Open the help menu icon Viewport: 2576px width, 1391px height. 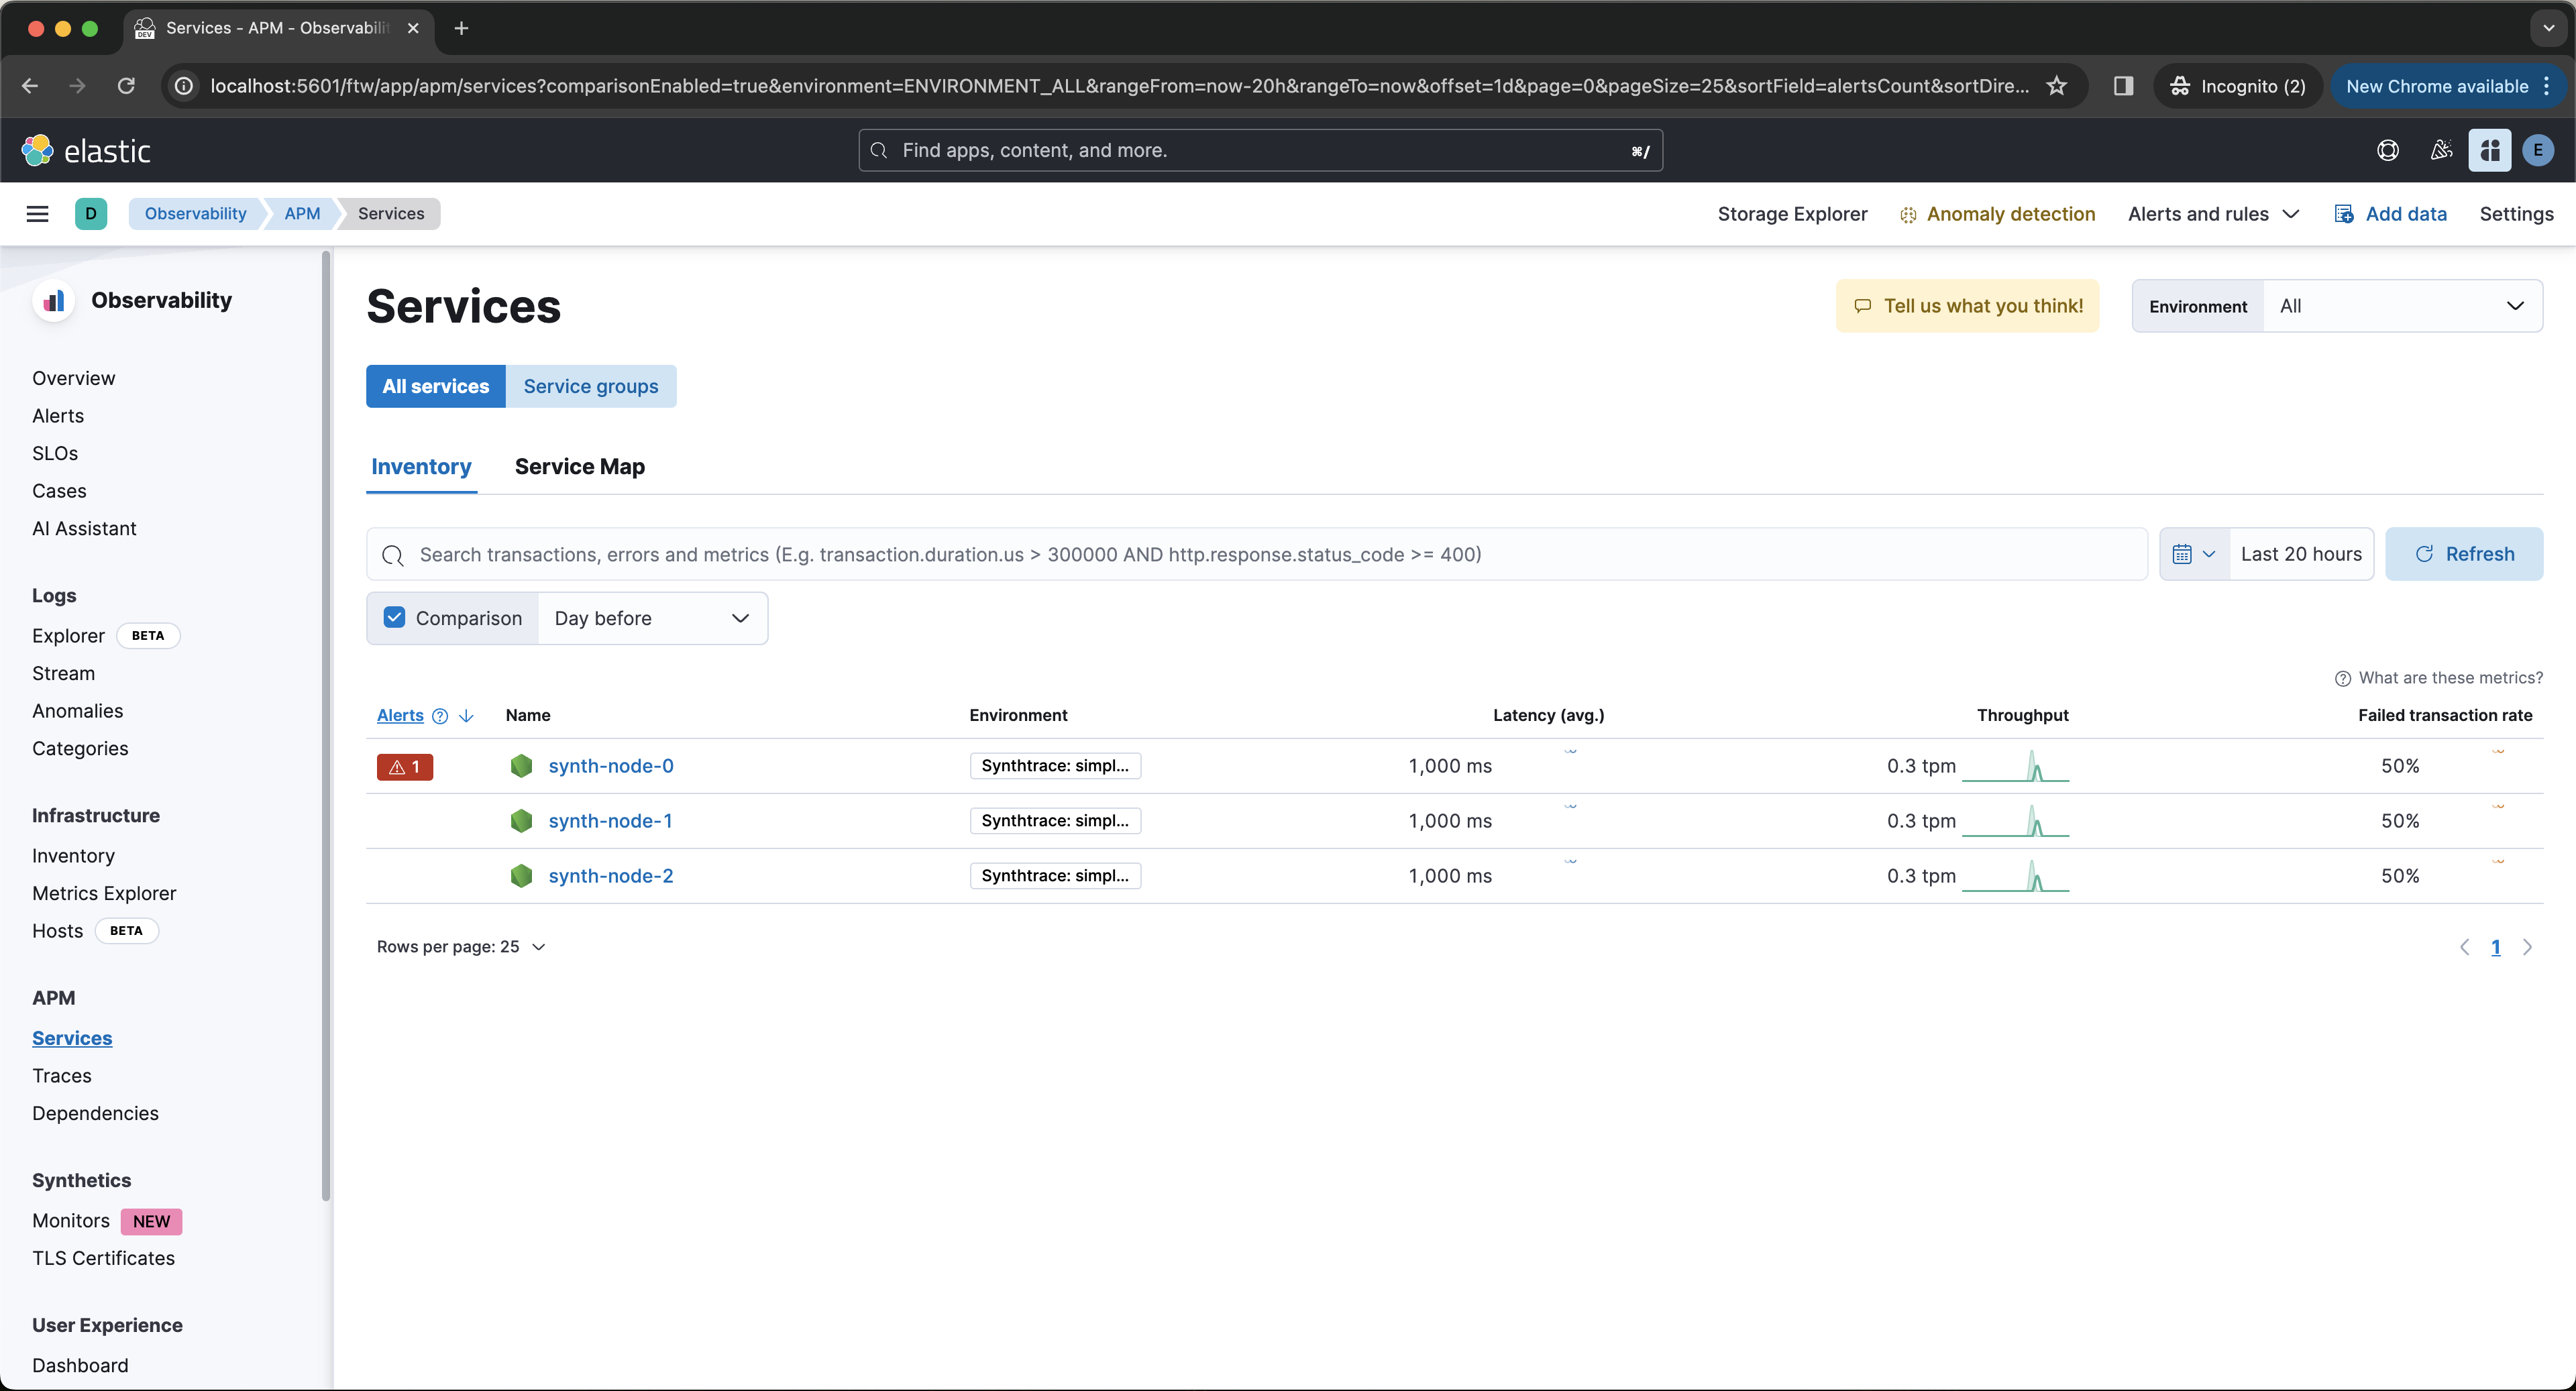(2388, 150)
